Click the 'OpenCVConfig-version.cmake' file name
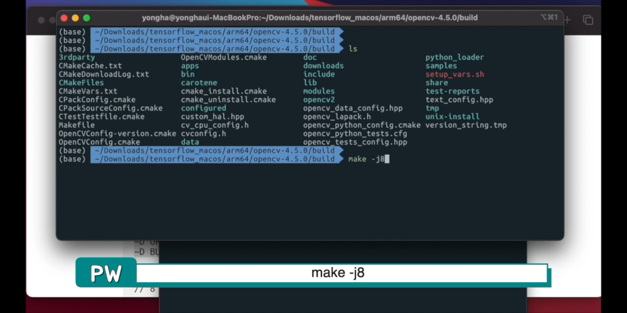The image size is (627, 313). click(x=118, y=134)
